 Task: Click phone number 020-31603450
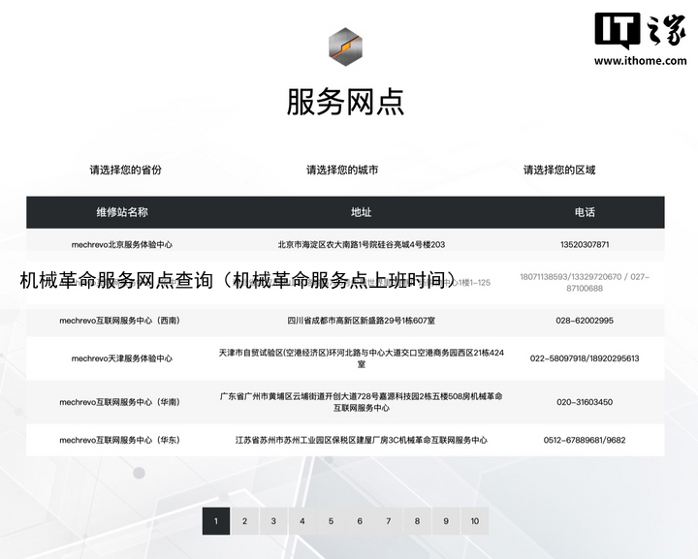pyautogui.click(x=585, y=402)
